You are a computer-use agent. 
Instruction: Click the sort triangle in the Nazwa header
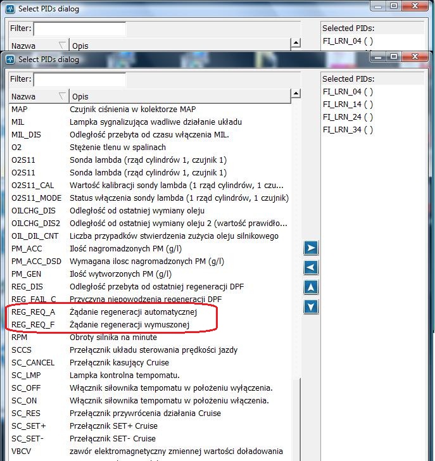(62, 97)
